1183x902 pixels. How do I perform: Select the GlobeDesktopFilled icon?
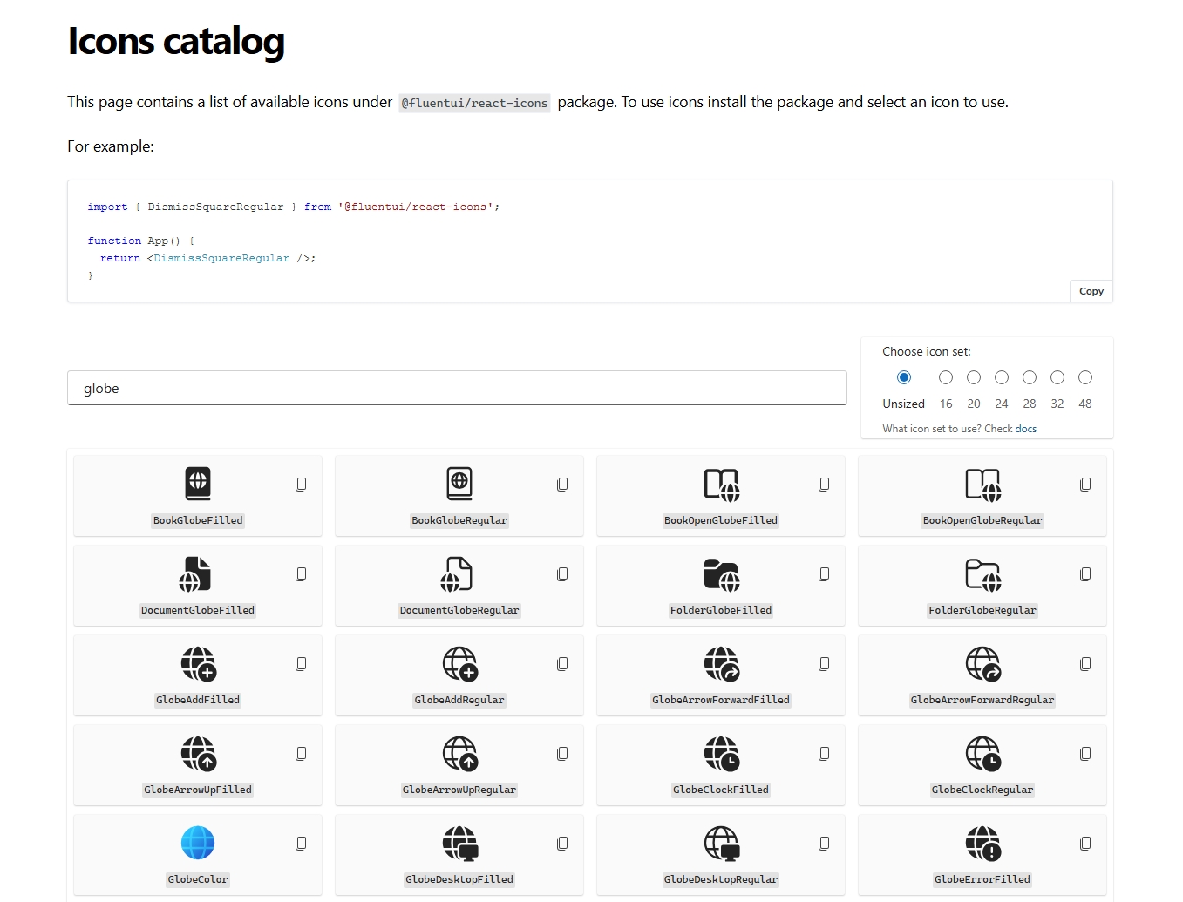tap(459, 844)
